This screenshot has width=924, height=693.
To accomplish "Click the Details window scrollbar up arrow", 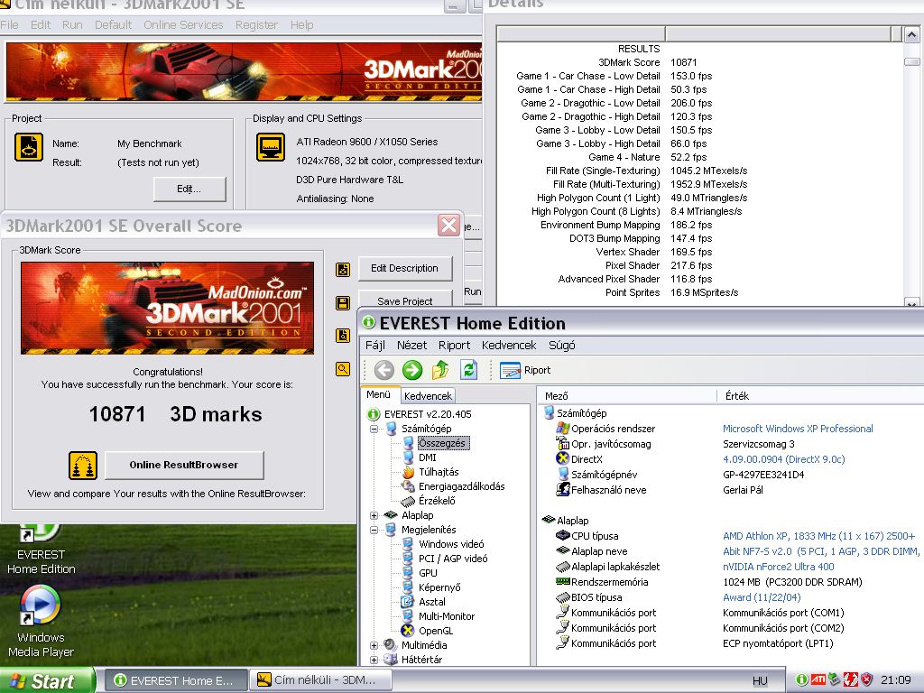I will click(911, 35).
